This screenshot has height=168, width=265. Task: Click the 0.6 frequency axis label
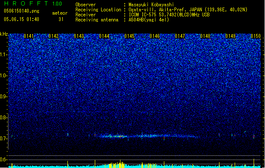click(x=3, y=160)
